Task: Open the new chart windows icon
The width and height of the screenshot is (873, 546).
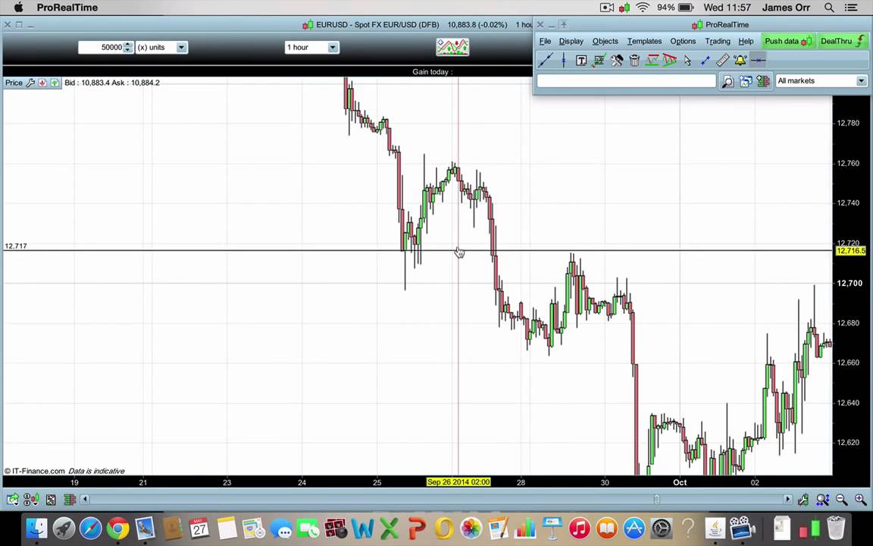Action: (746, 81)
